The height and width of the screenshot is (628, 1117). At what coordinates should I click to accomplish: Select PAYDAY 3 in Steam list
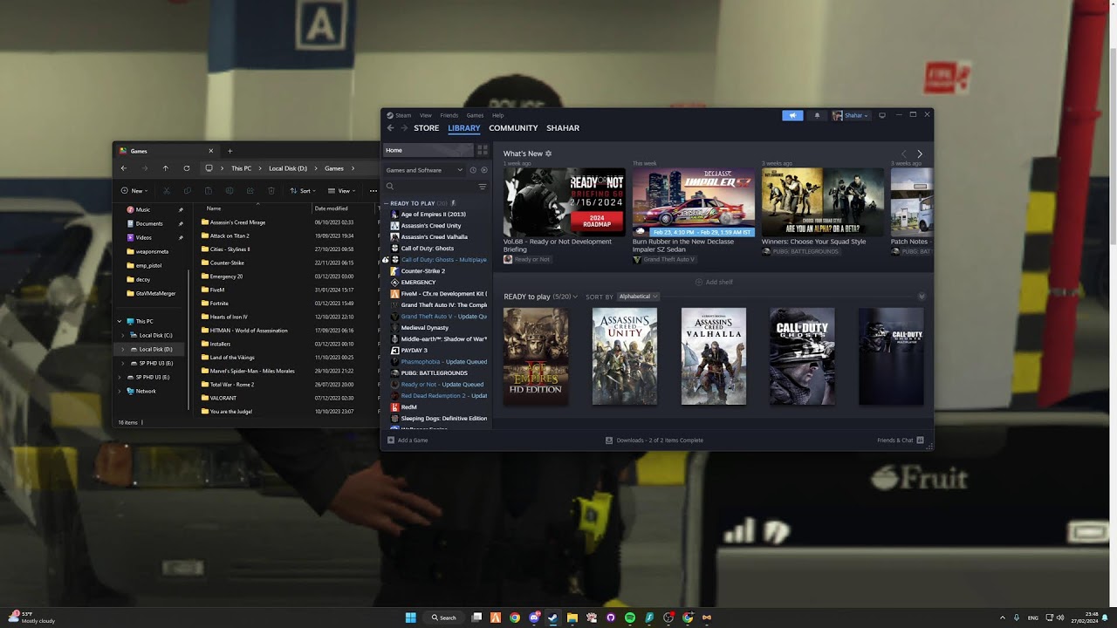click(414, 351)
